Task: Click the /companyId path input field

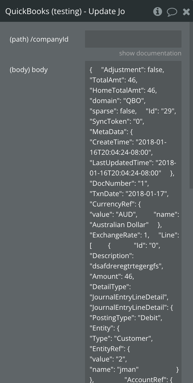Action: point(133,39)
